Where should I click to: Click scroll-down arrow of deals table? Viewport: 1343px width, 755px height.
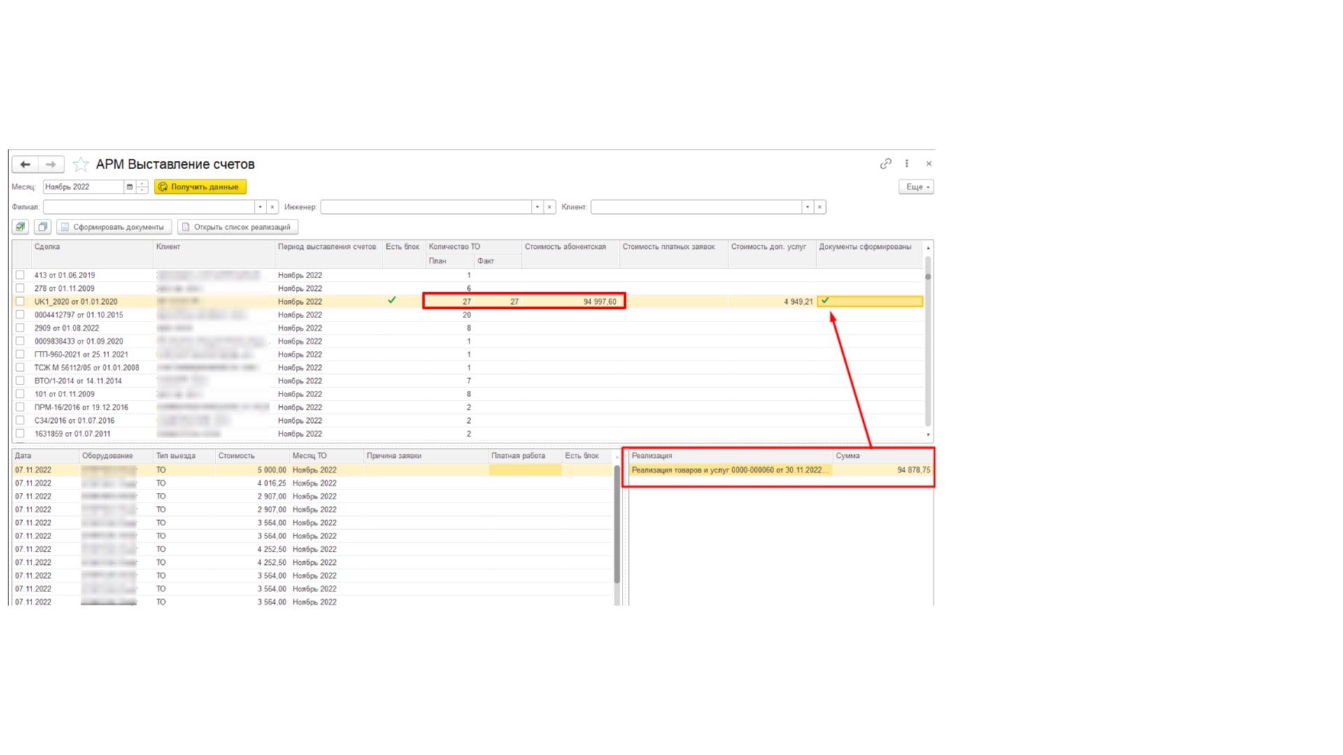[x=928, y=435]
